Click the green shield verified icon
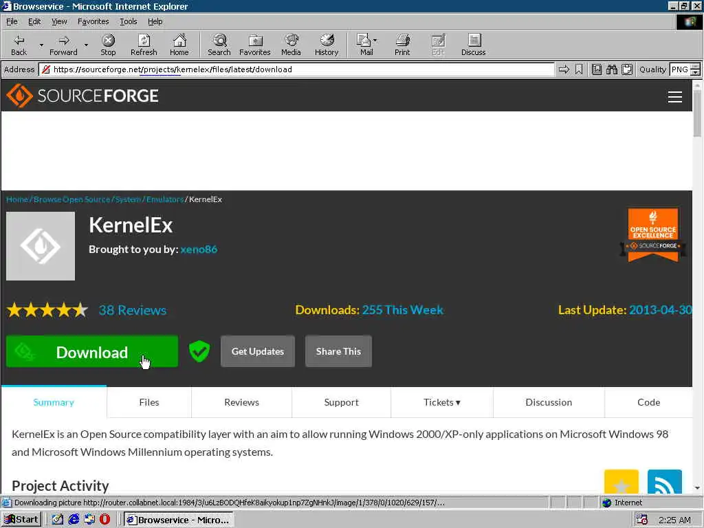Viewport: 704px width, 528px height. pos(199,351)
